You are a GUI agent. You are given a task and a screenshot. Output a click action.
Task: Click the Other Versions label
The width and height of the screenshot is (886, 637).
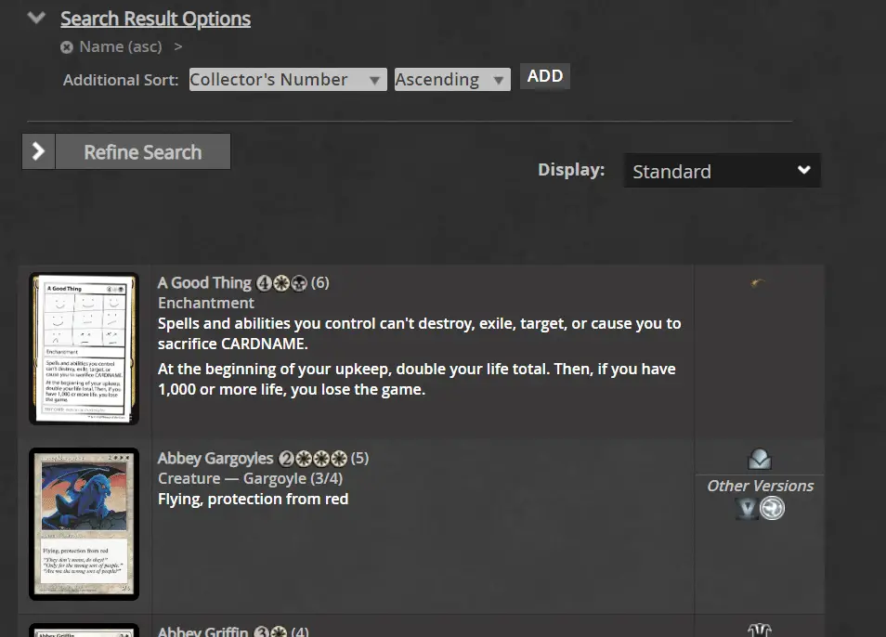[x=760, y=486]
